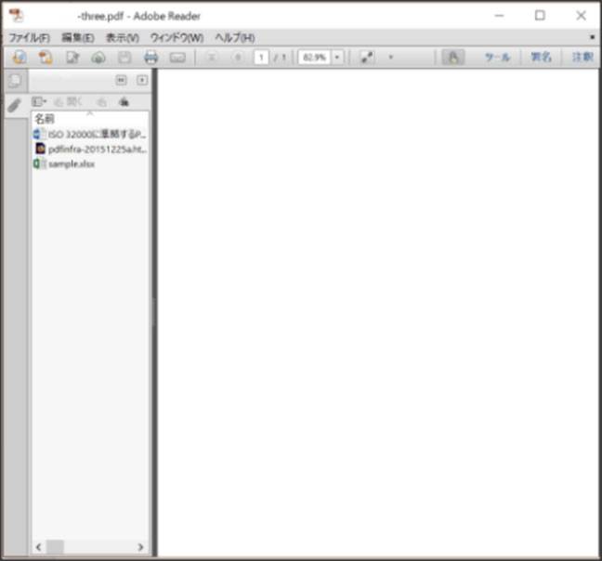Click the 開く (Open attachment) button
The image size is (602, 561).
(x=69, y=102)
